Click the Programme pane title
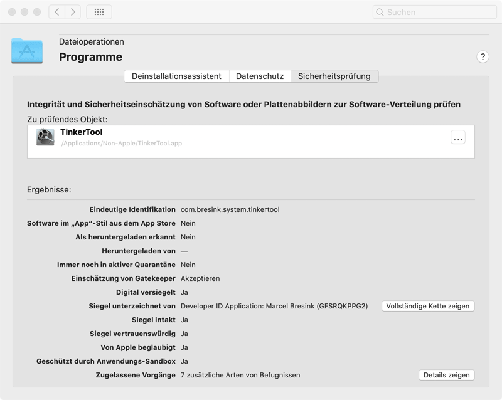The height and width of the screenshot is (400, 502). pos(90,57)
